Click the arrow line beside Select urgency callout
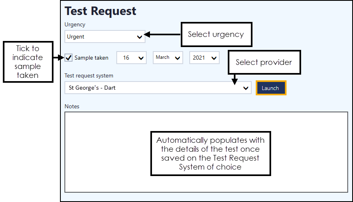 pos(162,34)
